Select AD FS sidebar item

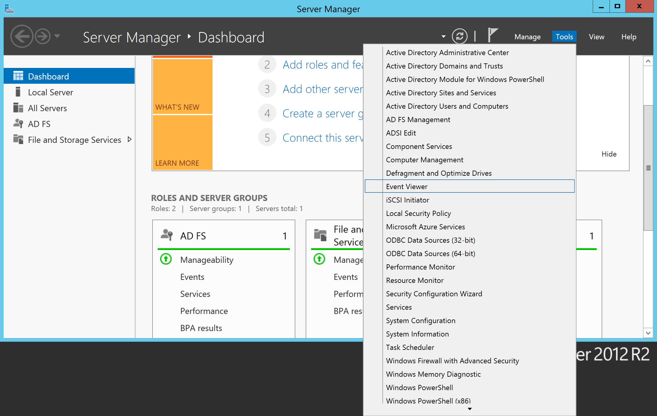[x=39, y=124]
